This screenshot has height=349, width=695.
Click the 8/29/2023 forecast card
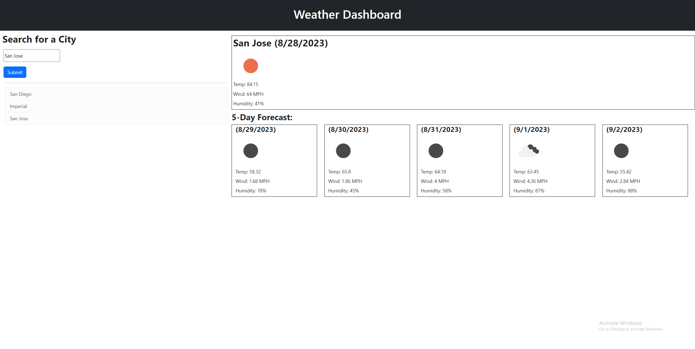pyautogui.click(x=274, y=160)
